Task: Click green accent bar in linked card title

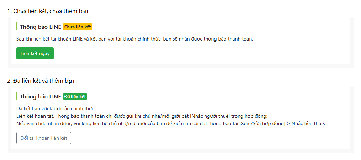Action: (17, 96)
